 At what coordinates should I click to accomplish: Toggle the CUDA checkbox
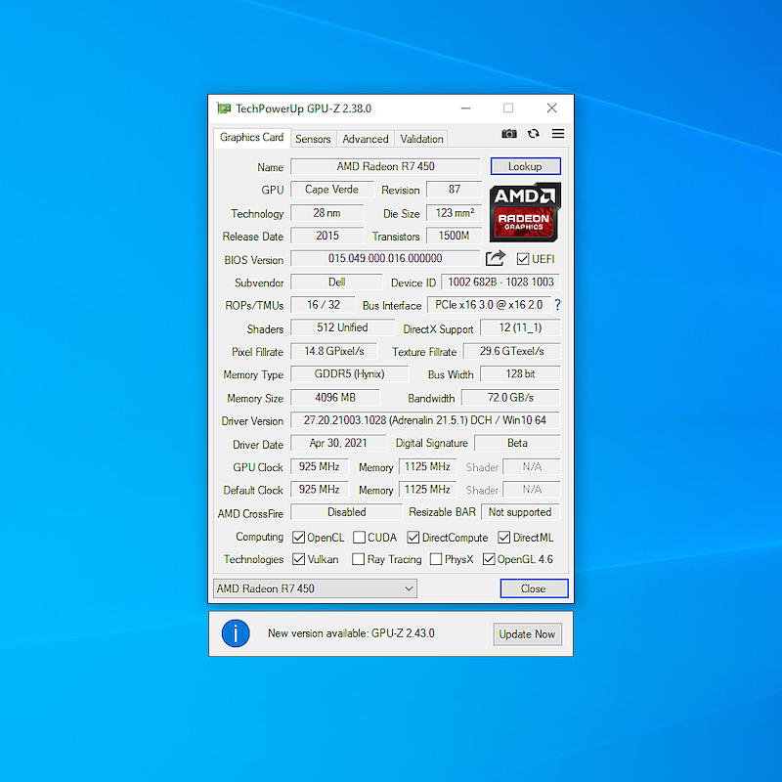tap(359, 537)
